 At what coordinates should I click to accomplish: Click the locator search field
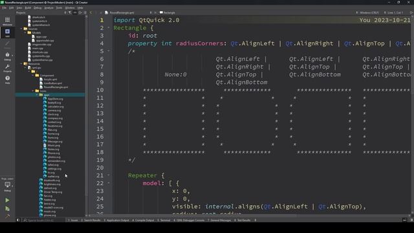[43, 220]
